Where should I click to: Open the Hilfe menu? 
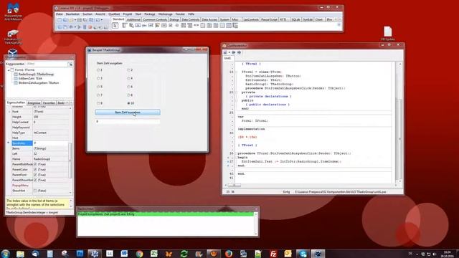click(191, 14)
